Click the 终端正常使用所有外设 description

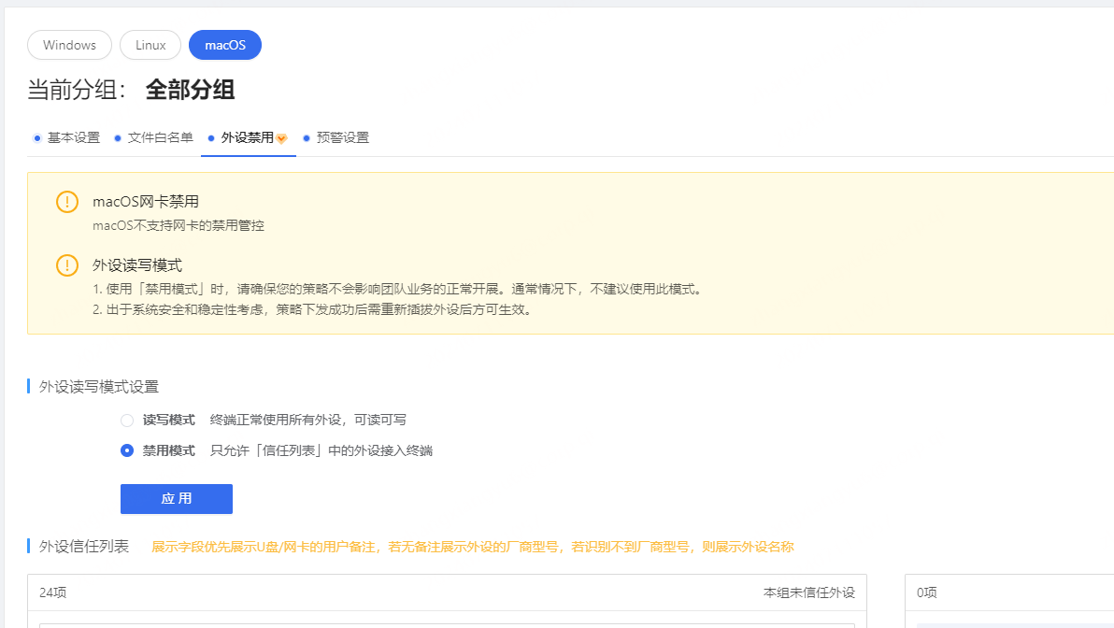click(x=308, y=420)
